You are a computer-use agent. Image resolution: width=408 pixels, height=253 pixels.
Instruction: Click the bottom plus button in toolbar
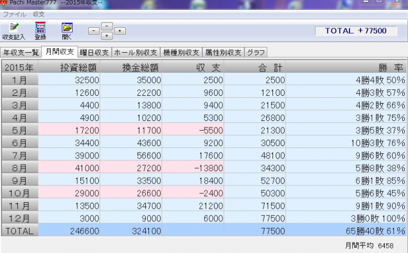107,36
